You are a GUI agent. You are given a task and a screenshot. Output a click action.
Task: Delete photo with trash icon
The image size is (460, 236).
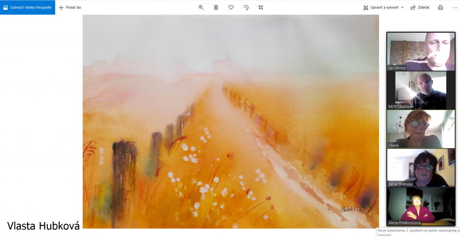(216, 8)
